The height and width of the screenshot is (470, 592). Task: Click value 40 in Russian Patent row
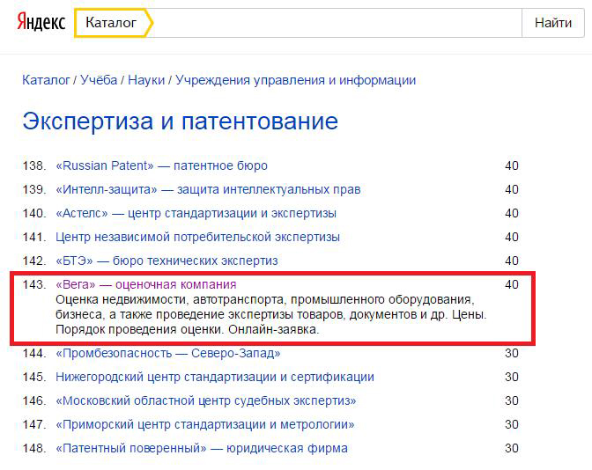(512, 165)
